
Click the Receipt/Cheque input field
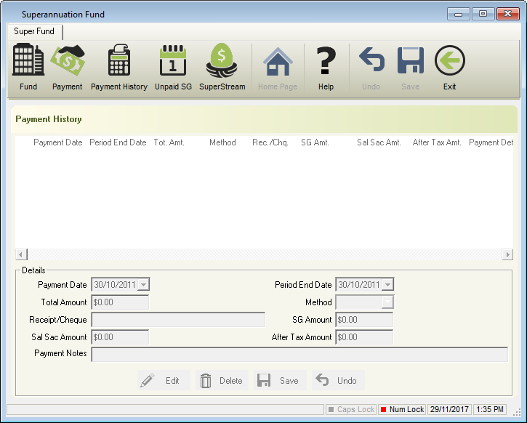178,320
